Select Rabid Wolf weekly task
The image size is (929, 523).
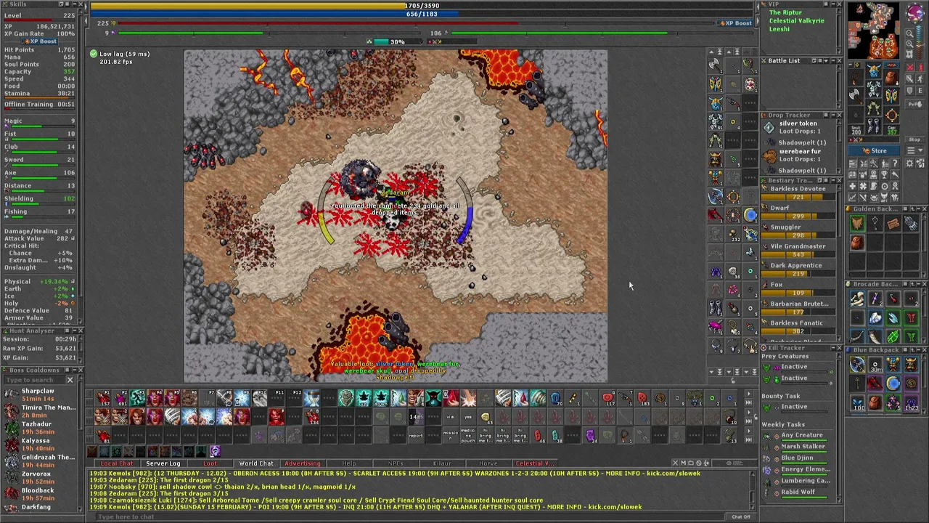(798, 492)
